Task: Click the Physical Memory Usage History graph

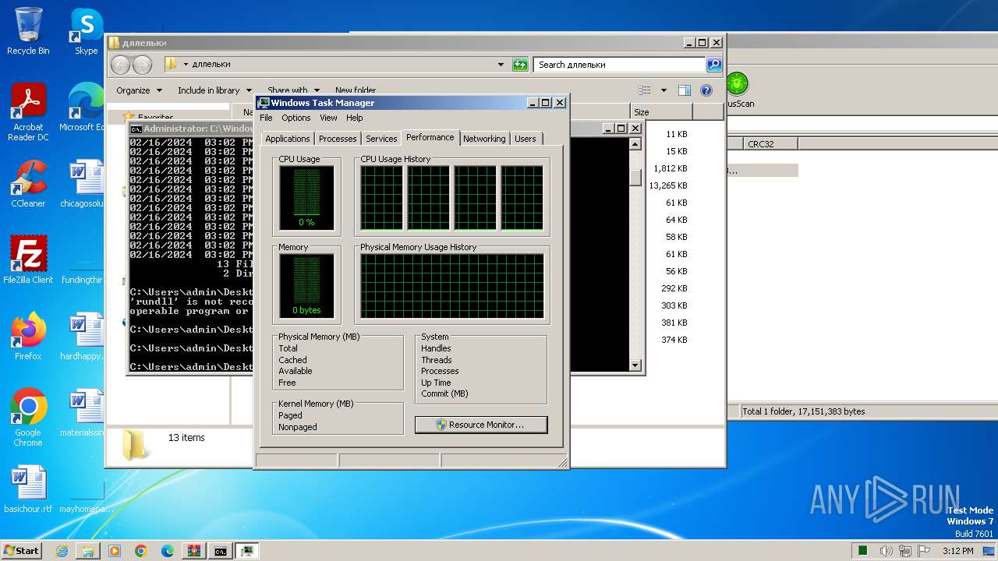Action: click(x=452, y=286)
